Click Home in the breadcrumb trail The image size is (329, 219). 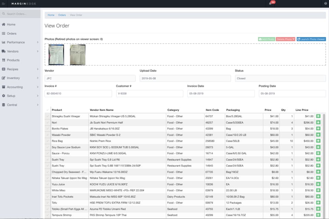pyautogui.click(x=51, y=15)
